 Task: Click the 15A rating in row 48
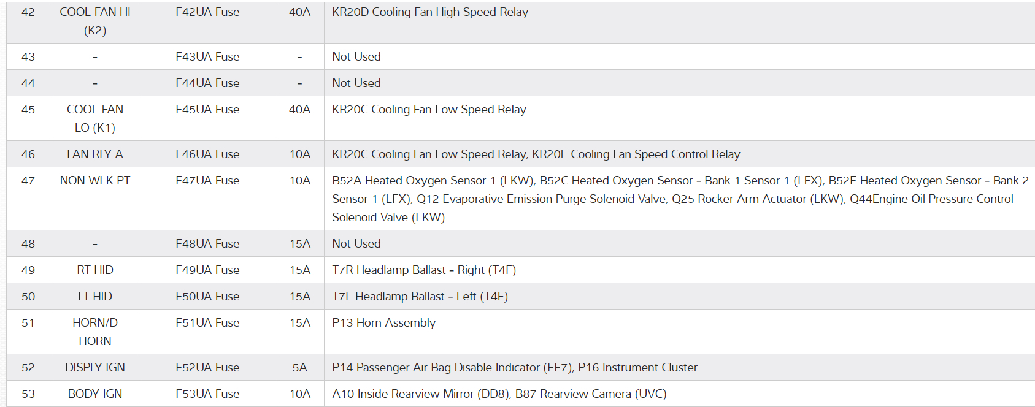(299, 244)
